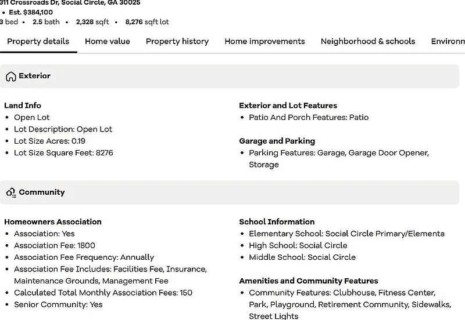Click the Elementary School Social Circle entry
The image size is (465, 320).
point(346,234)
